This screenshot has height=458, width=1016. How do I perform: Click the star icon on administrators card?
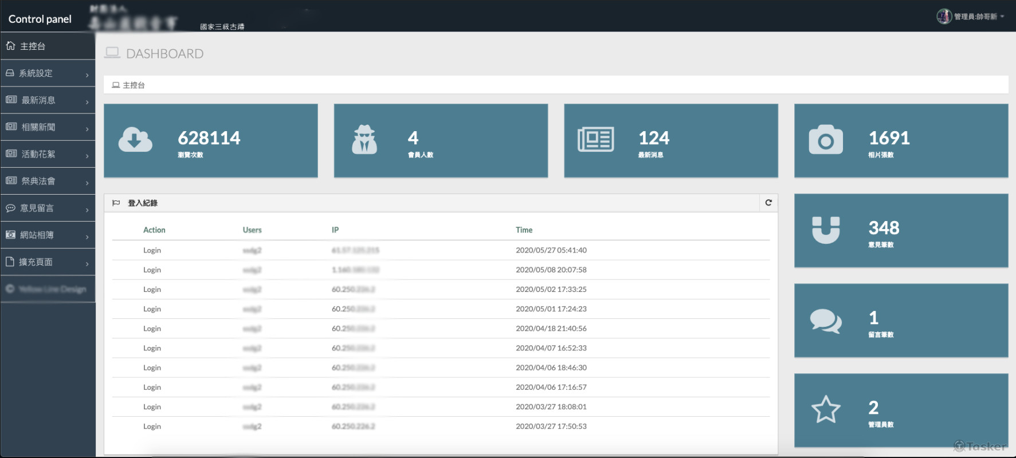click(825, 410)
